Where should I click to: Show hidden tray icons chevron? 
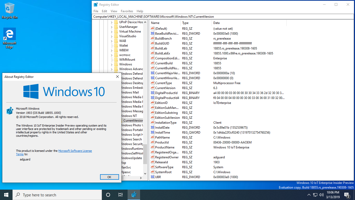point(309,195)
